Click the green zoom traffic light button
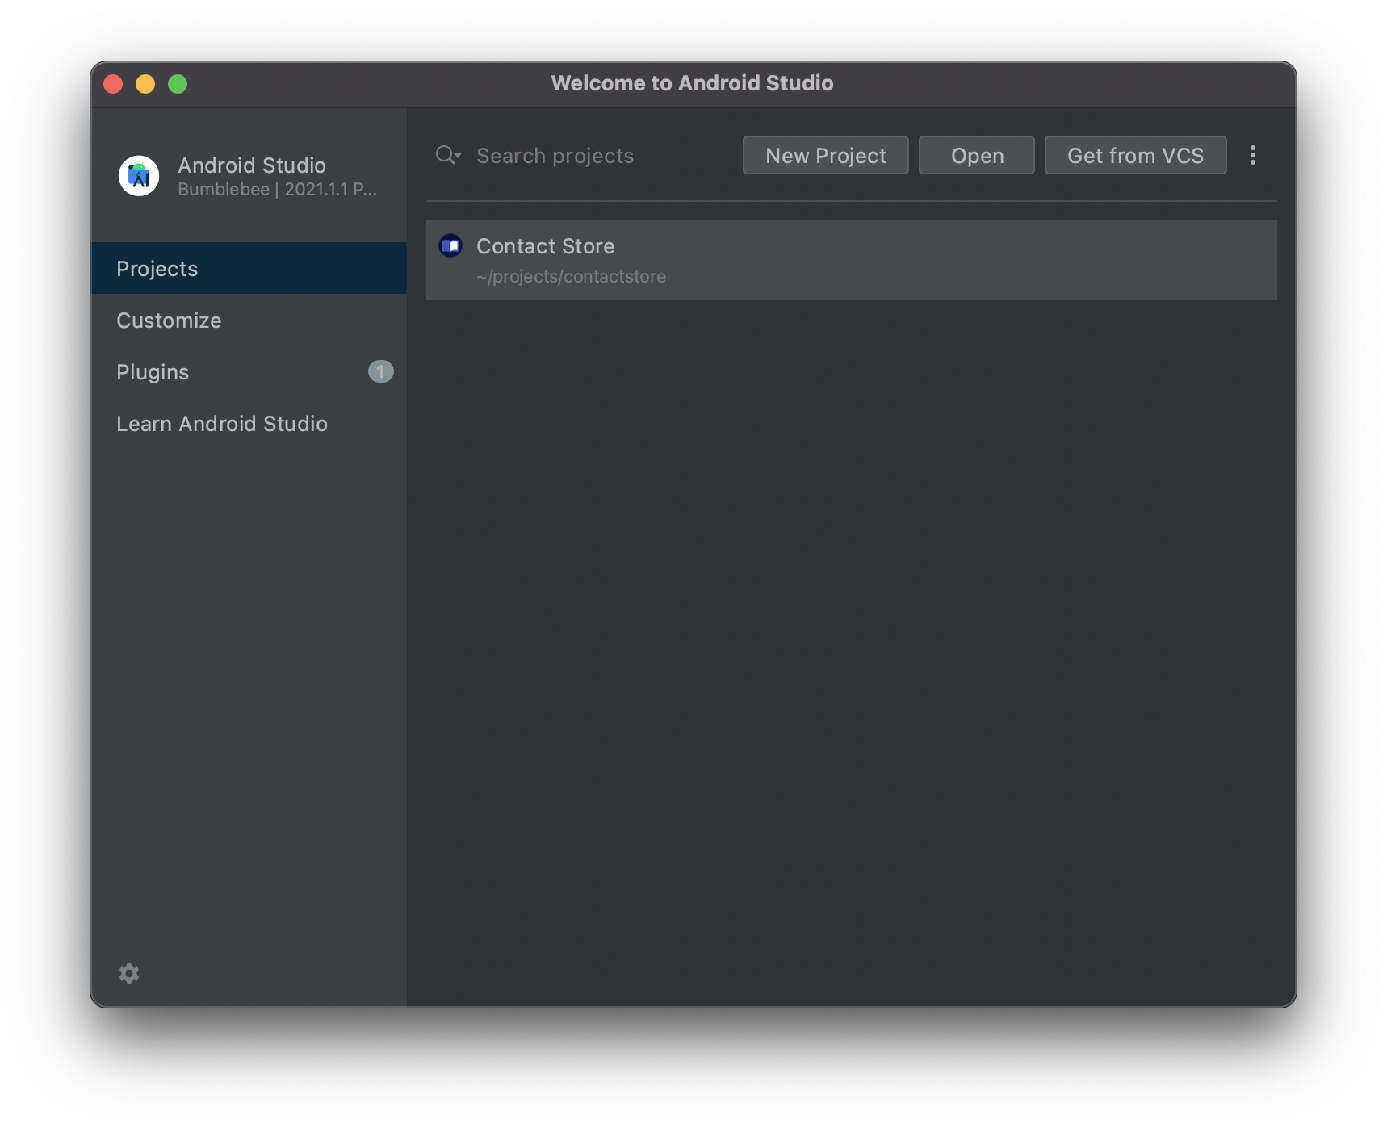The height and width of the screenshot is (1127, 1387). pyautogui.click(x=178, y=83)
